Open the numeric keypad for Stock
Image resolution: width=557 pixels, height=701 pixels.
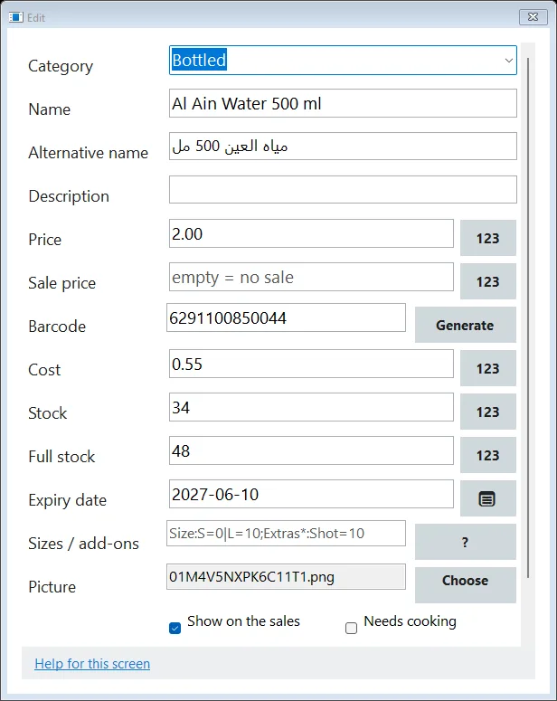click(x=488, y=412)
